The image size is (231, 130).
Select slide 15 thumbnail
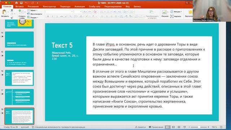(19, 58)
